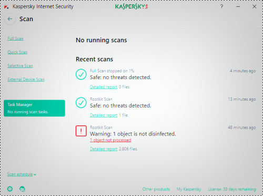Click the checkmark icon for the 13 minutes ago Rootkit Scan
This screenshot has height=196, width=263.
coord(81,103)
